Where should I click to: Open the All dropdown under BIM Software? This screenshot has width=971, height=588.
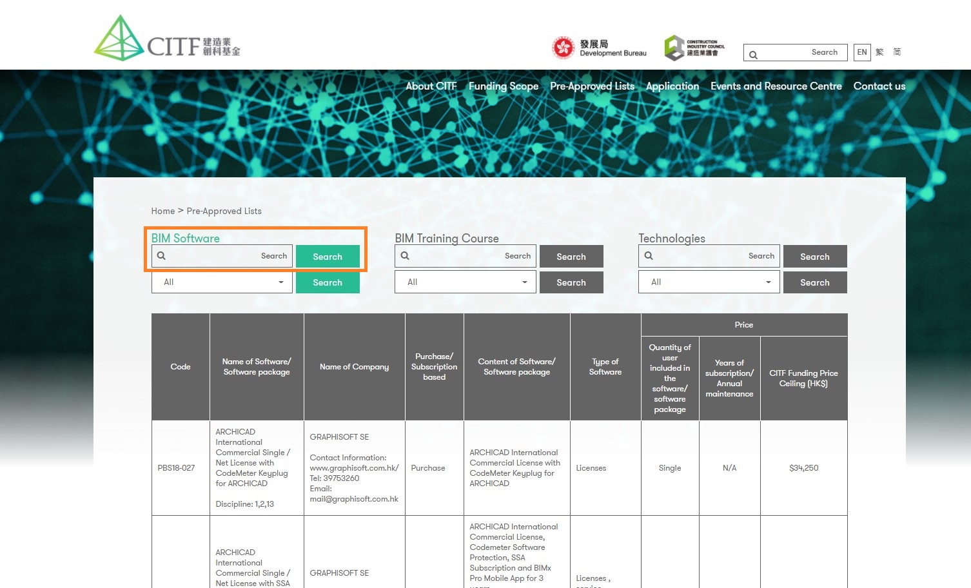pos(222,282)
